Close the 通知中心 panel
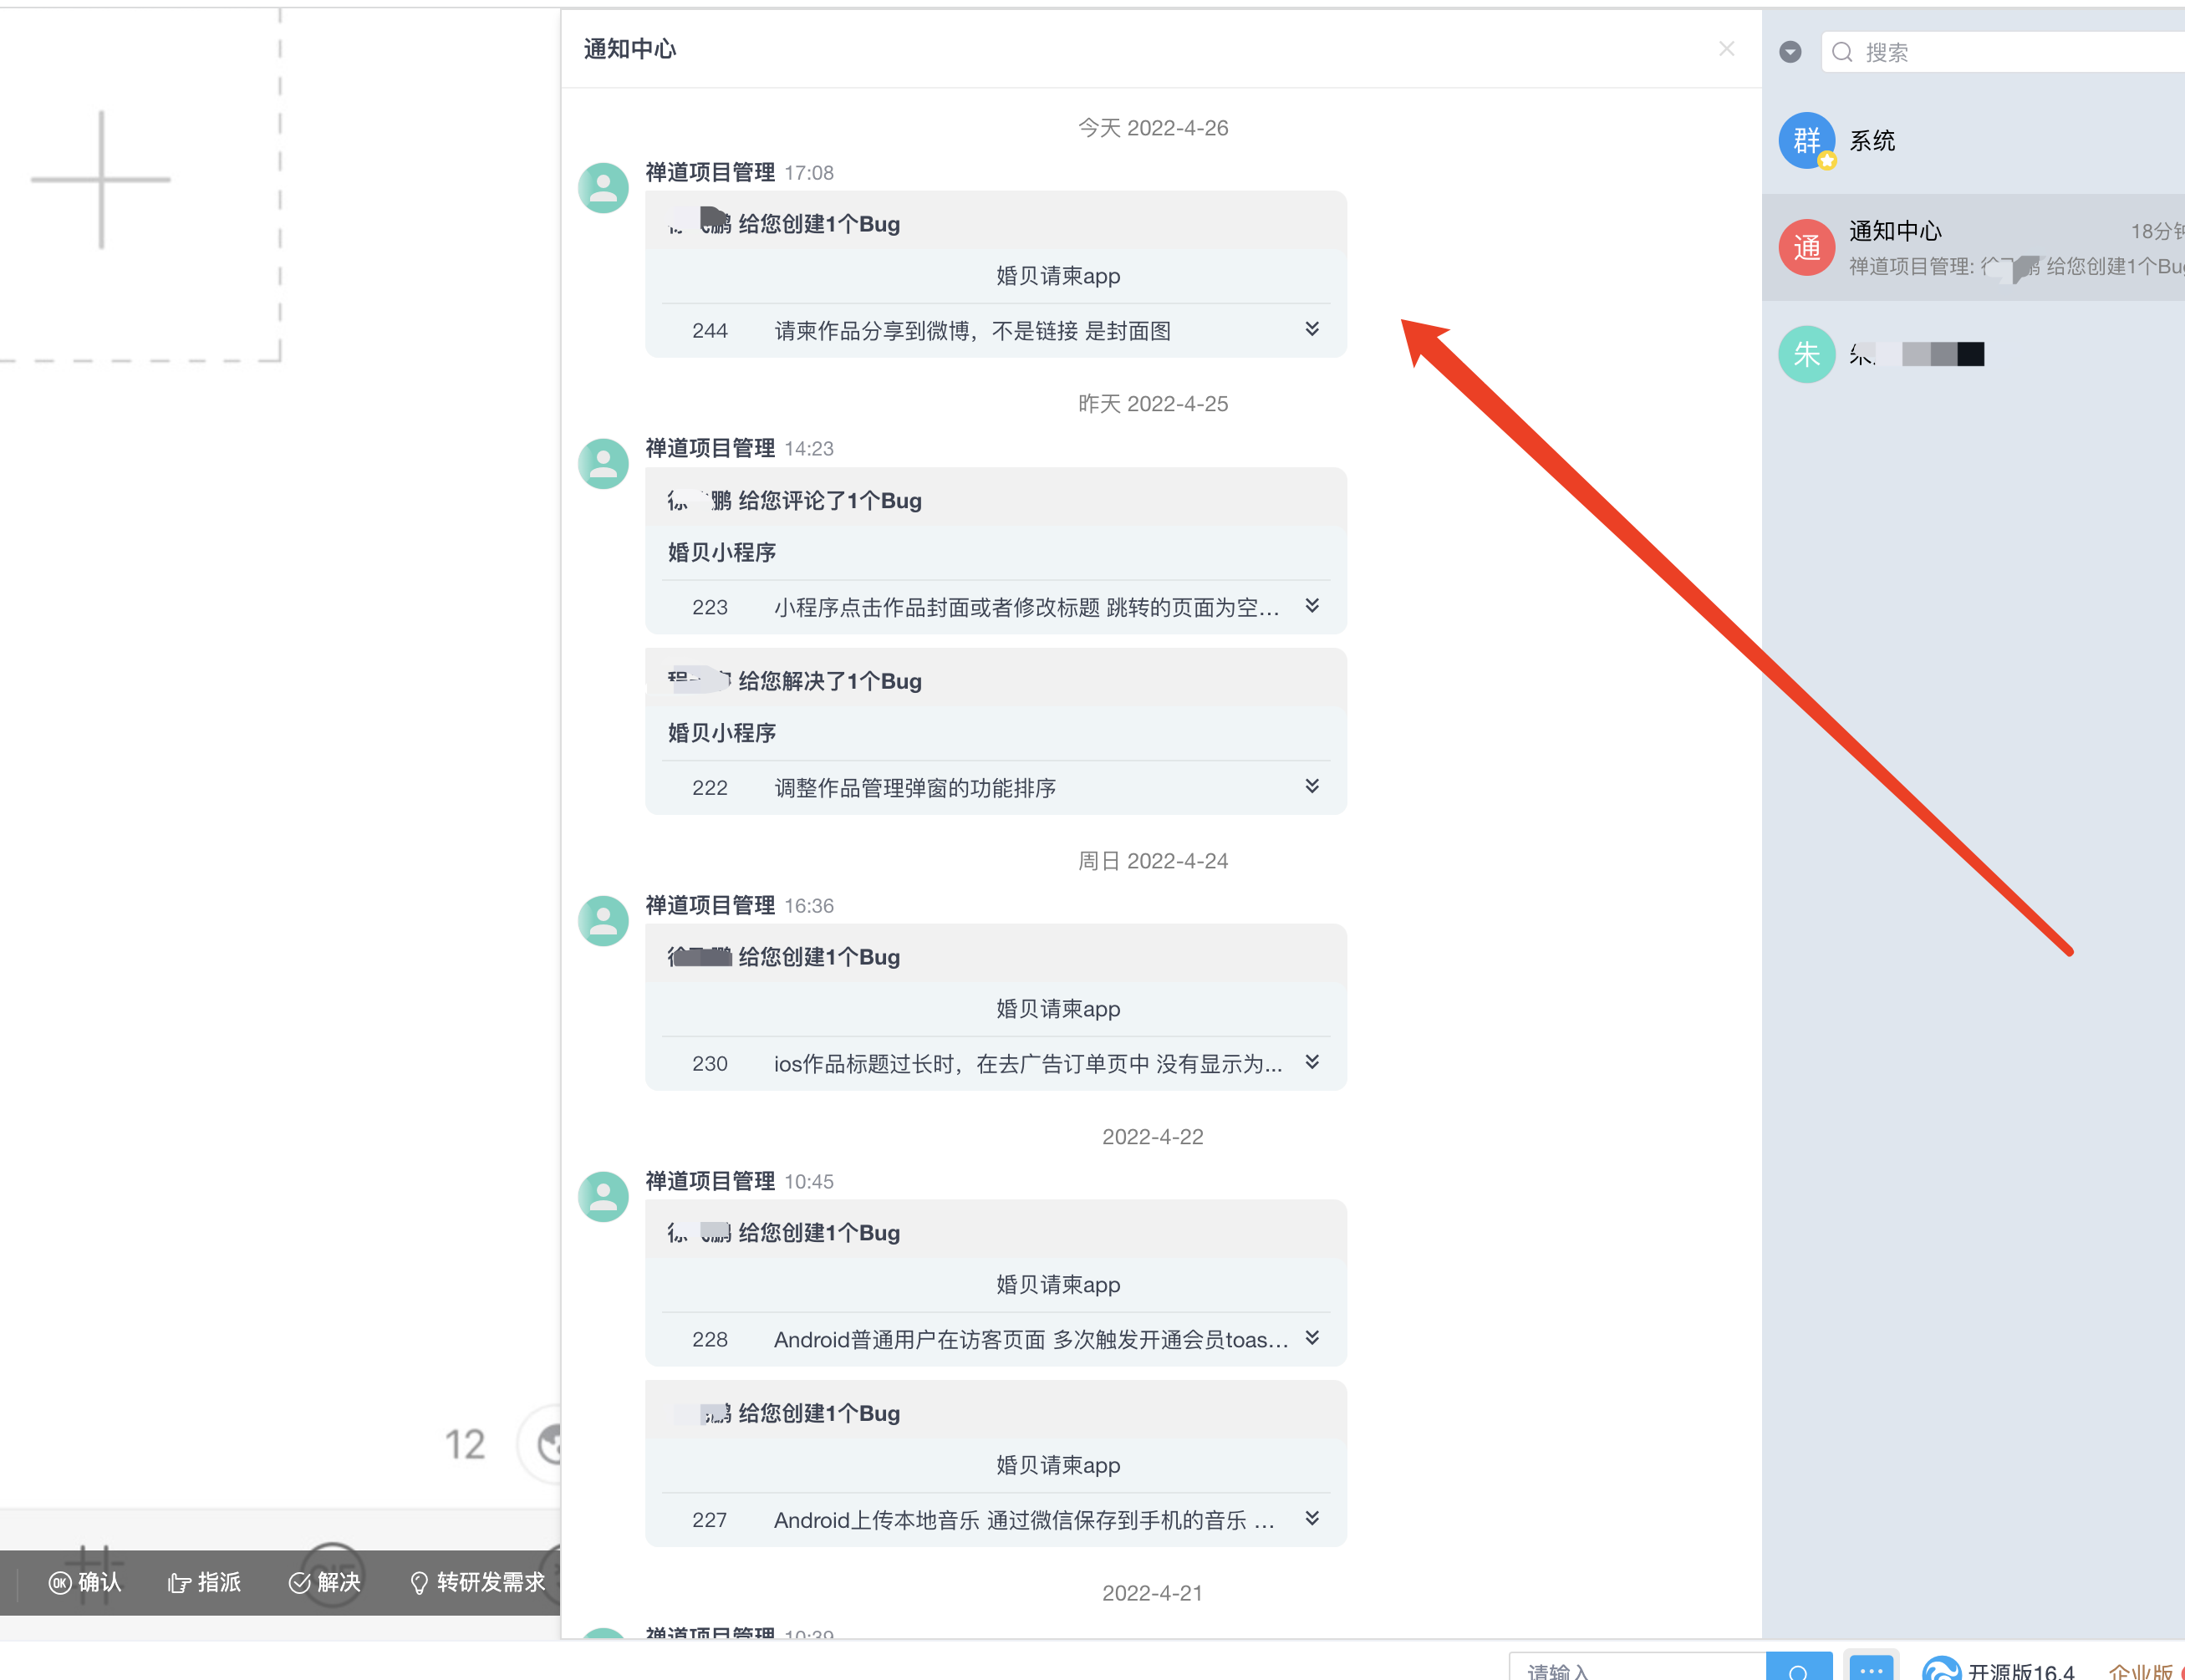Image resolution: width=2185 pixels, height=1680 pixels. click(x=1726, y=49)
